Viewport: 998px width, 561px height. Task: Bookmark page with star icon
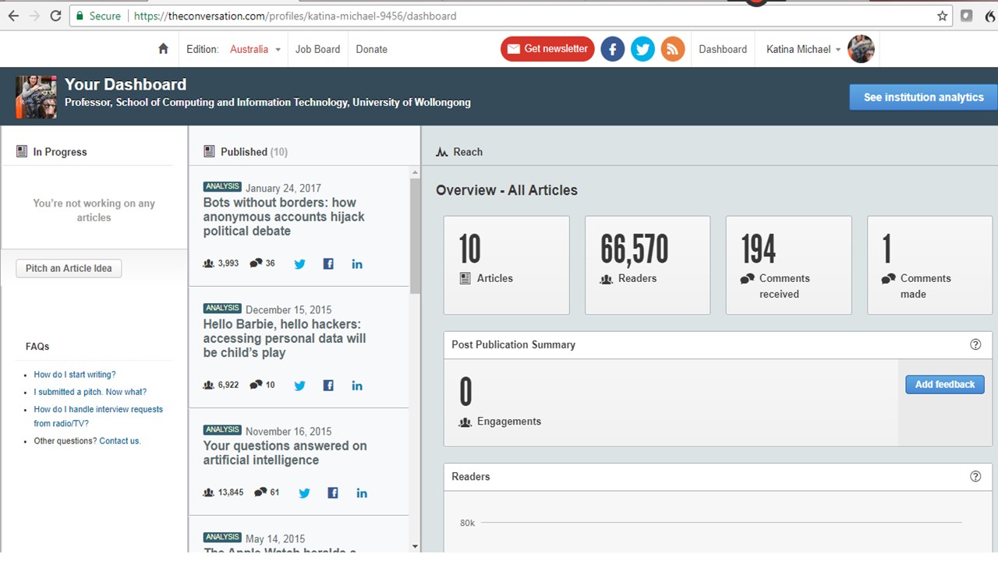[x=943, y=16]
